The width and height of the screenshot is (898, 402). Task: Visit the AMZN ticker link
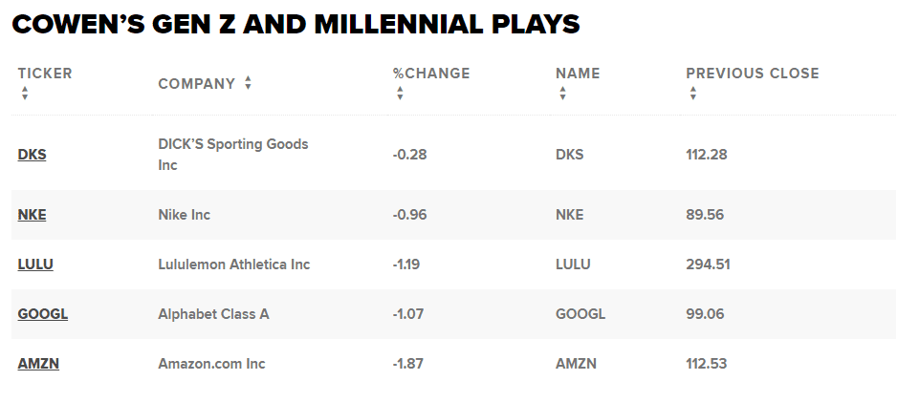(x=38, y=364)
